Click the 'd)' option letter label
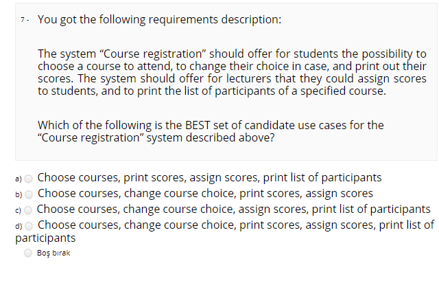The width and height of the screenshot is (439, 283). 19,227
